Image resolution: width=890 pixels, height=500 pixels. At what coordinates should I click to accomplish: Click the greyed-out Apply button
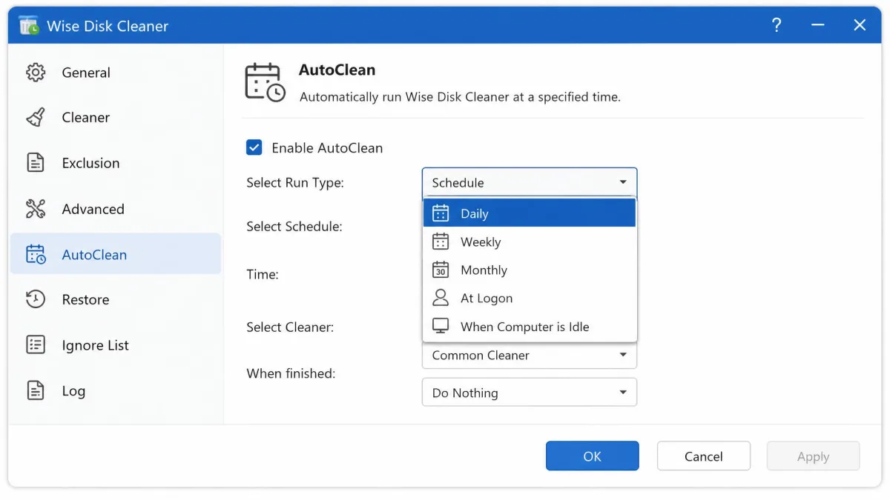point(813,456)
